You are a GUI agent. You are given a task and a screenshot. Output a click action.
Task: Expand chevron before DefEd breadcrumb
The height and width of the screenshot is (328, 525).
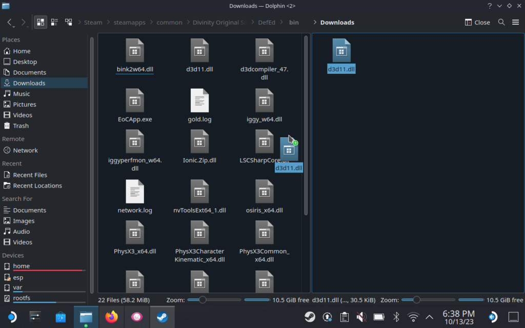tap(252, 23)
